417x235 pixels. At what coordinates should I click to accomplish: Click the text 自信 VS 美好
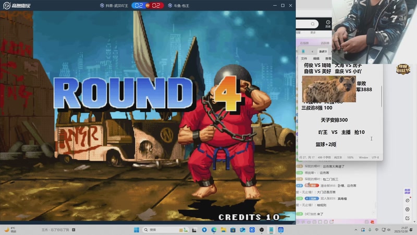[317, 72]
